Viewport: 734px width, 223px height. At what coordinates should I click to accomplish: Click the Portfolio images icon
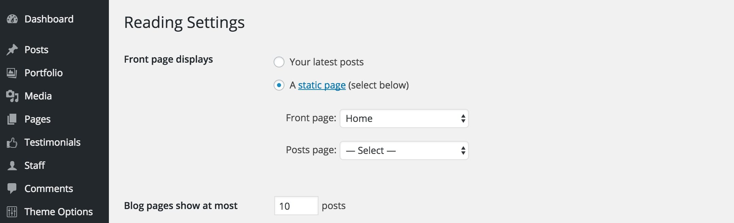pos(12,73)
